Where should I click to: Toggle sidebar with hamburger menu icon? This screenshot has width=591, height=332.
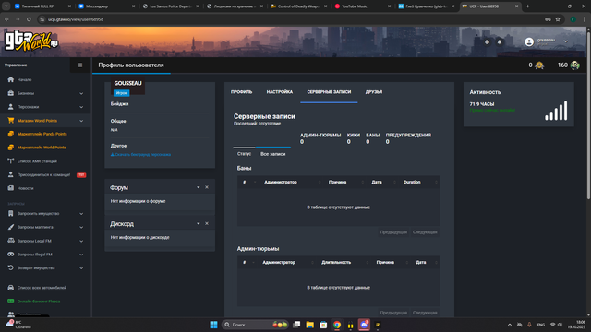click(80, 65)
